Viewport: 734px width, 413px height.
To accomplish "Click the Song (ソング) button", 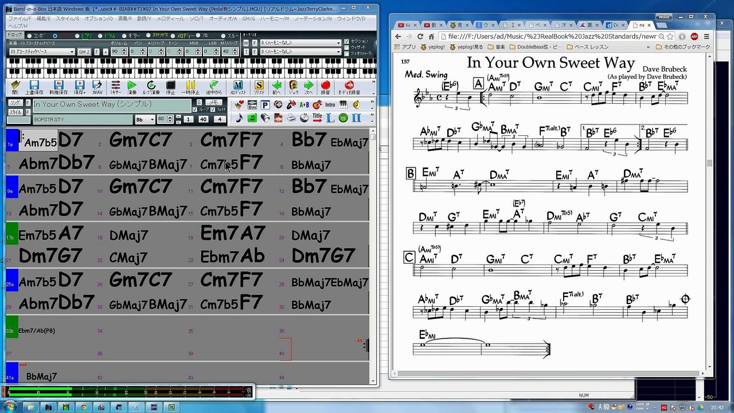I will [x=15, y=103].
